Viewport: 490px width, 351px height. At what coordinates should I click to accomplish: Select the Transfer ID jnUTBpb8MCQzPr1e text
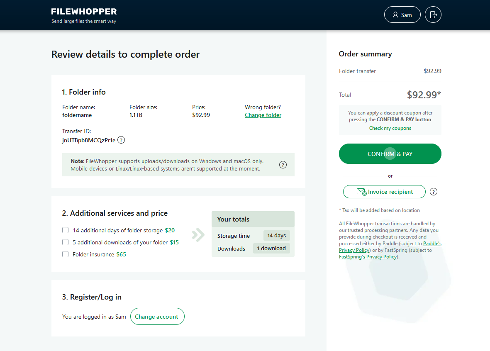89,140
